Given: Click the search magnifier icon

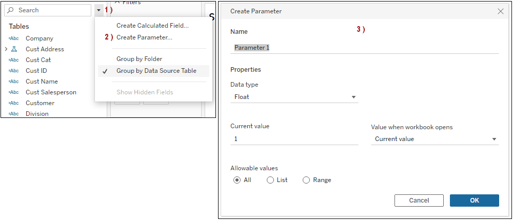Looking at the screenshot, I should pos(11,10).
